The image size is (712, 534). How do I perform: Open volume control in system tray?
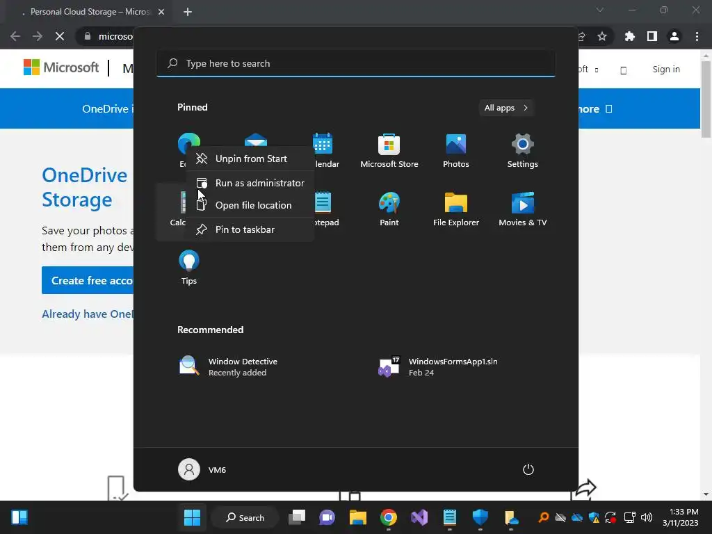click(x=647, y=517)
